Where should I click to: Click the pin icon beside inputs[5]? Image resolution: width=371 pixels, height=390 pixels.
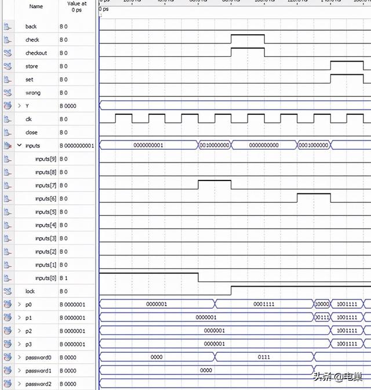8,212
